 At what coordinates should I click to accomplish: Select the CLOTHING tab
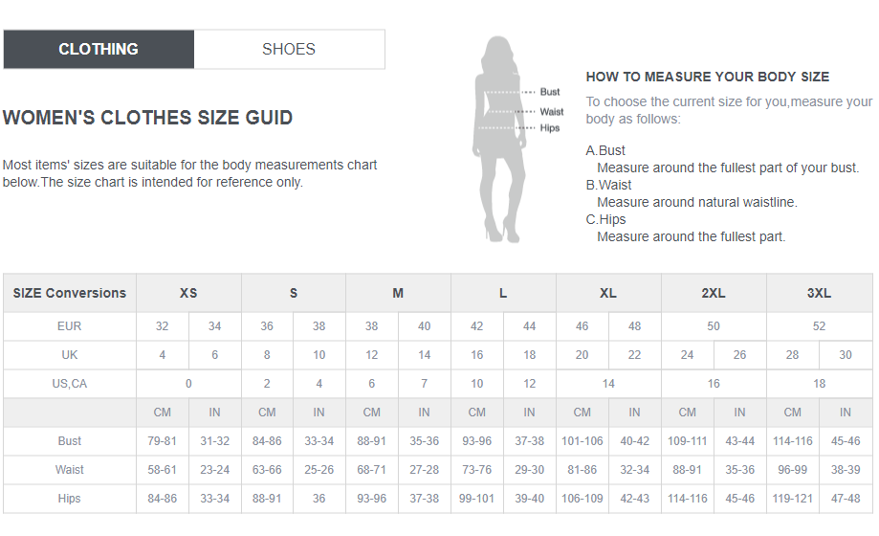pyautogui.click(x=99, y=50)
